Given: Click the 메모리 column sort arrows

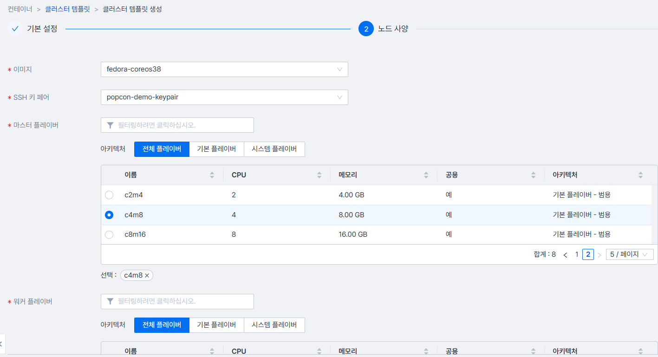Looking at the screenshot, I should pyautogui.click(x=426, y=175).
